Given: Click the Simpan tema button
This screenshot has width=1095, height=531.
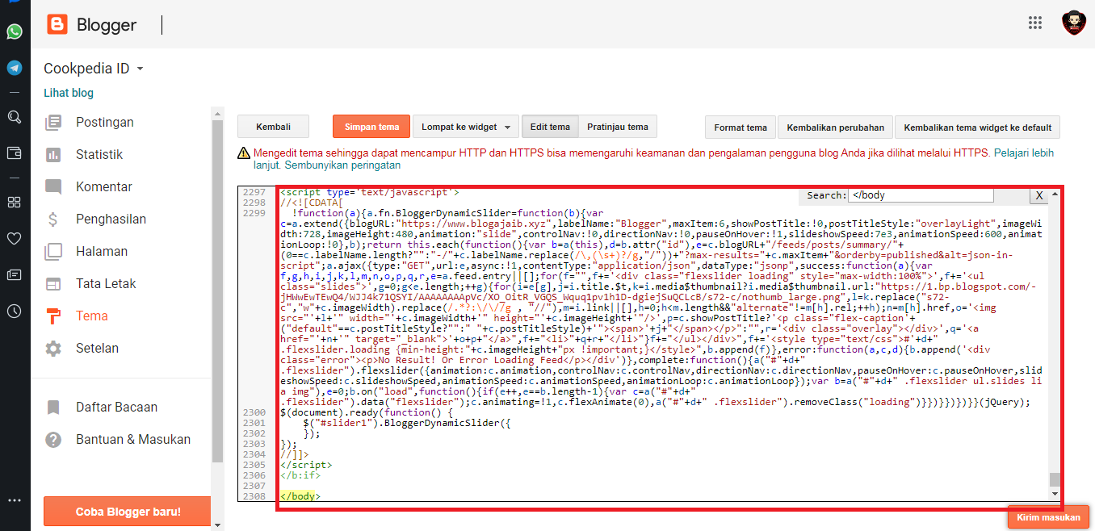Looking at the screenshot, I should coord(371,127).
